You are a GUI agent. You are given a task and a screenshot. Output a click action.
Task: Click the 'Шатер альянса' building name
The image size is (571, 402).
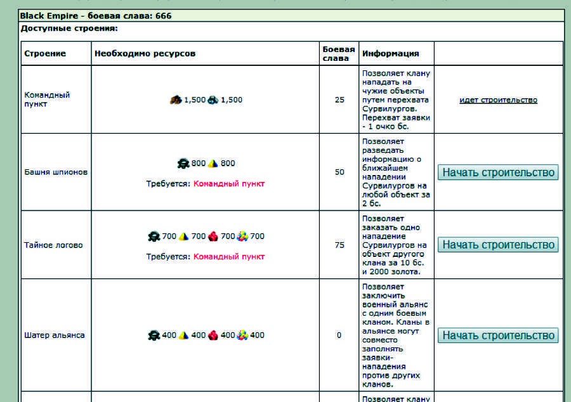pos(55,335)
